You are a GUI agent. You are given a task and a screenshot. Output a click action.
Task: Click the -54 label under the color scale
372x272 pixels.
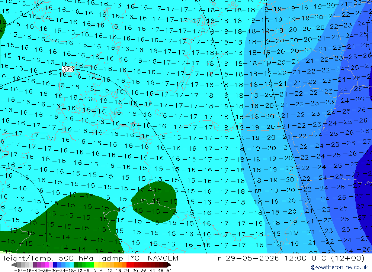(19, 271)
